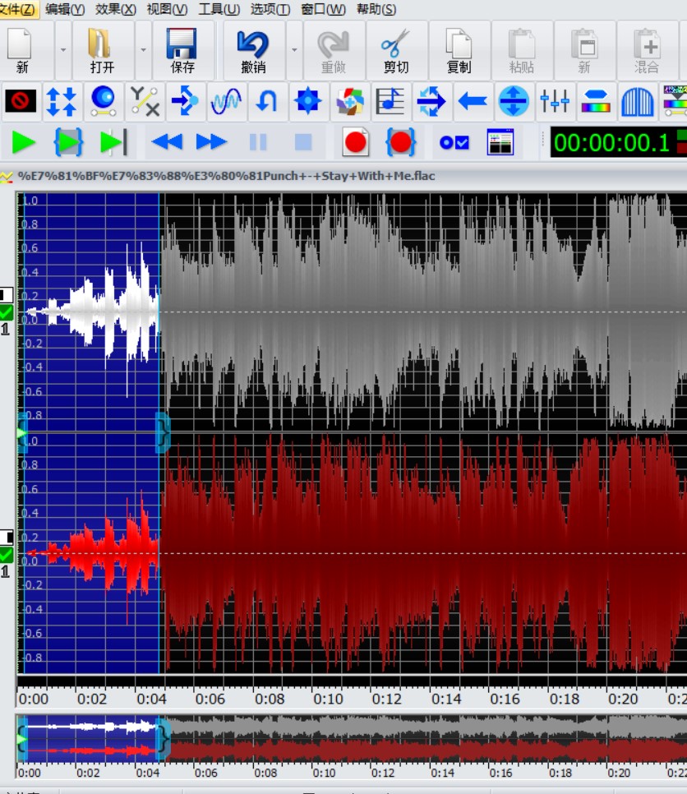
Task: Play the selection with bracketed play button
Action: click(x=68, y=142)
